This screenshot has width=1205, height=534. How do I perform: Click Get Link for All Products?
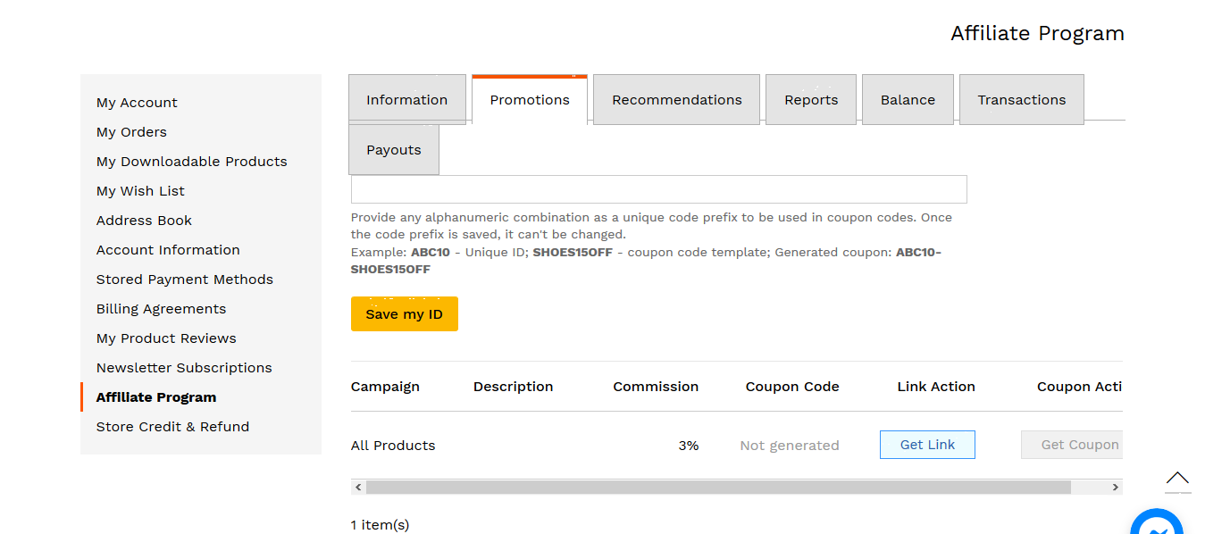(927, 445)
